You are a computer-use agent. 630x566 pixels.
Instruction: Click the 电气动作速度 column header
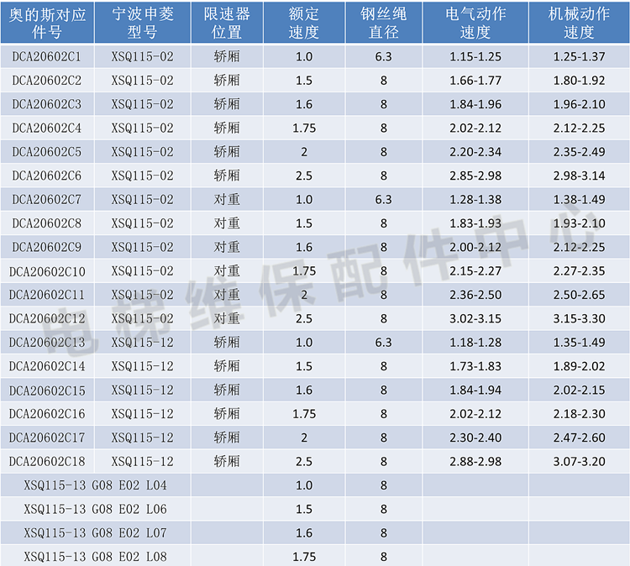[475, 23]
